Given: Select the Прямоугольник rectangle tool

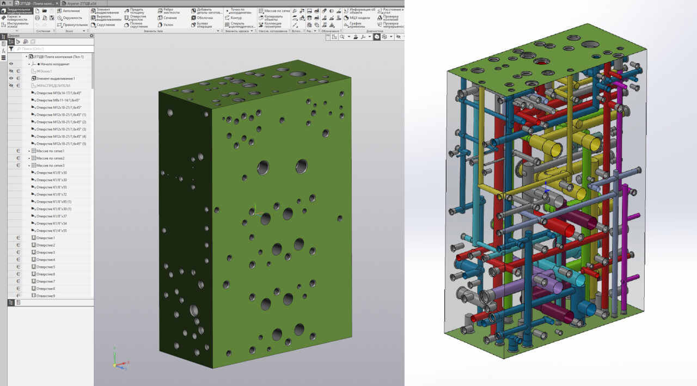Looking at the screenshot, I should [x=72, y=25].
